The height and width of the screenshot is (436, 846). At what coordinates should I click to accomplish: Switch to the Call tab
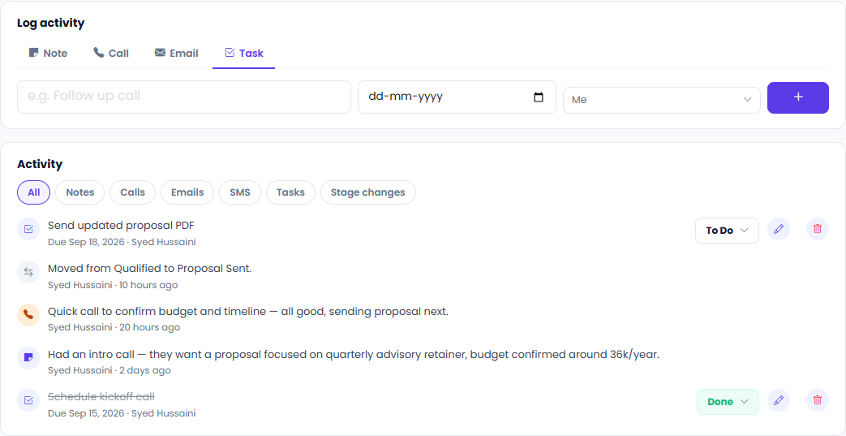(111, 53)
